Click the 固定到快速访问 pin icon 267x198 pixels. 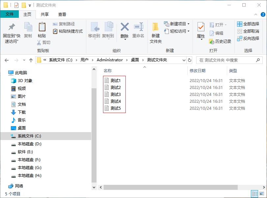click(x=12, y=27)
